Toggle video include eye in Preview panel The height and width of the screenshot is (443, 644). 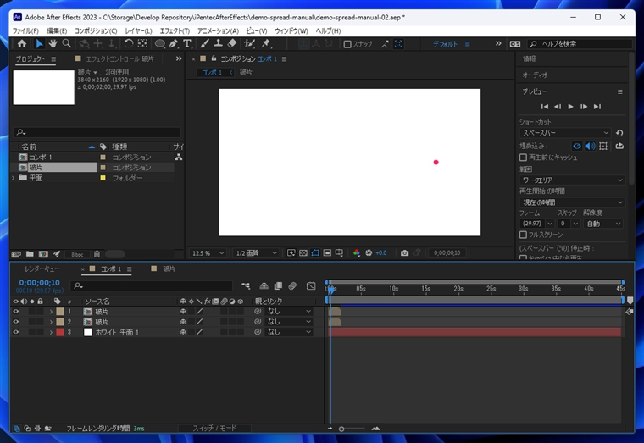(577, 146)
